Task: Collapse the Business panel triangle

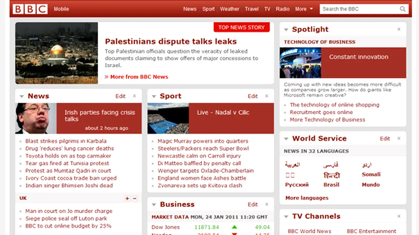Action: click(x=154, y=205)
